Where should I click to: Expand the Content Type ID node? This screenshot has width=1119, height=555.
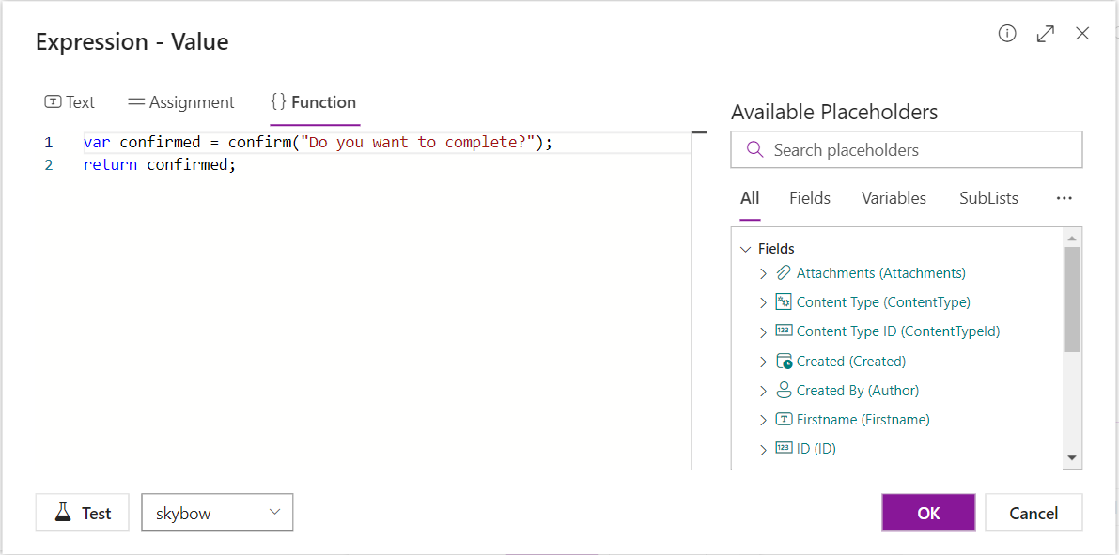pos(763,331)
